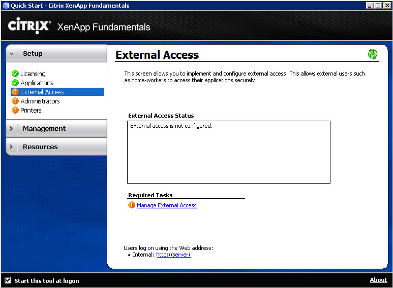Click the Required Tasks heading
The width and height of the screenshot is (393, 288).
[x=150, y=195]
